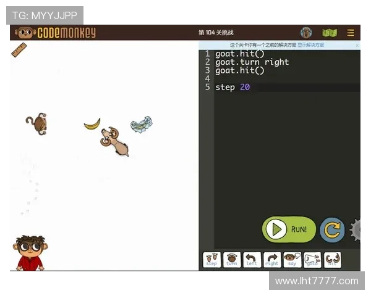Image resolution: width=371 pixels, height=296 pixels.
Task: Click the user avatar in header
Action: [x=306, y=33]
